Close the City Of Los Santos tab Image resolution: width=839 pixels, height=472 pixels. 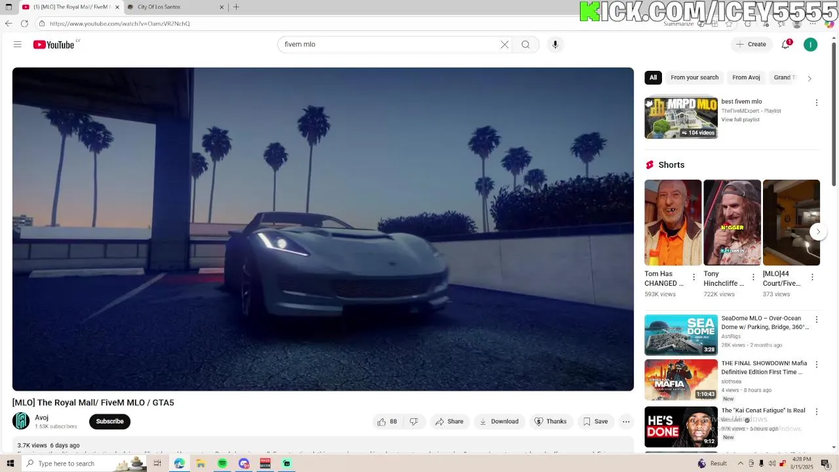[x=222, y=7]
